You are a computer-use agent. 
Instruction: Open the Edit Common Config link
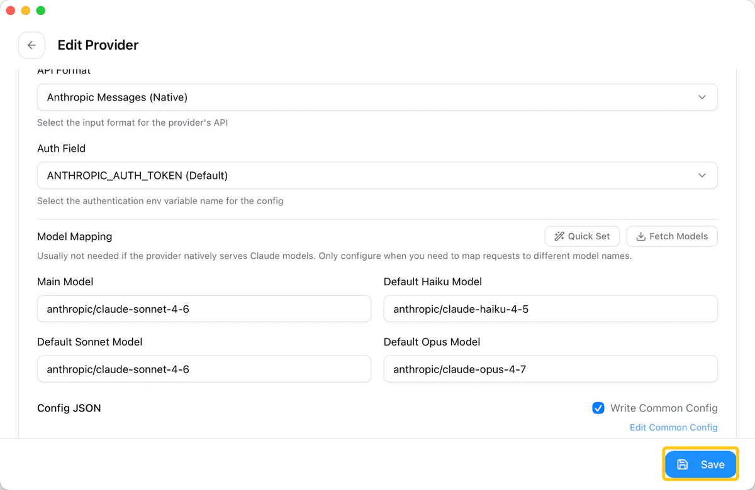pos(674,427)
